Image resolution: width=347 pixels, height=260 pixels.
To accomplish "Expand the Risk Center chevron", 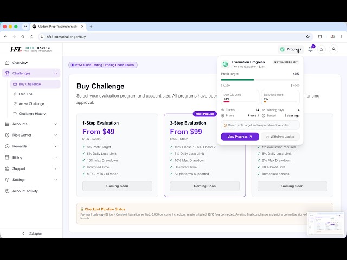I will pyautogui.click(x=55, y=135).
